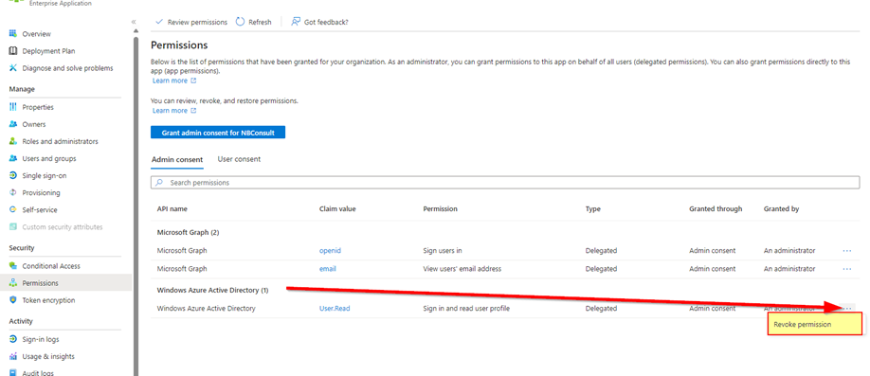Screen dimensions: 870x376
Task: Sort by the API name column header
Action: click(x=172, y=209)
